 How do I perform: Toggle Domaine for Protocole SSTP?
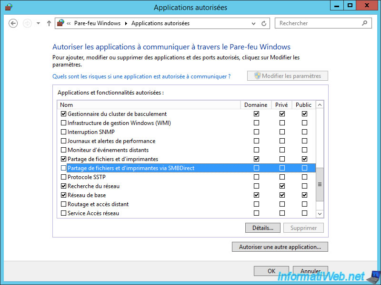256,177
